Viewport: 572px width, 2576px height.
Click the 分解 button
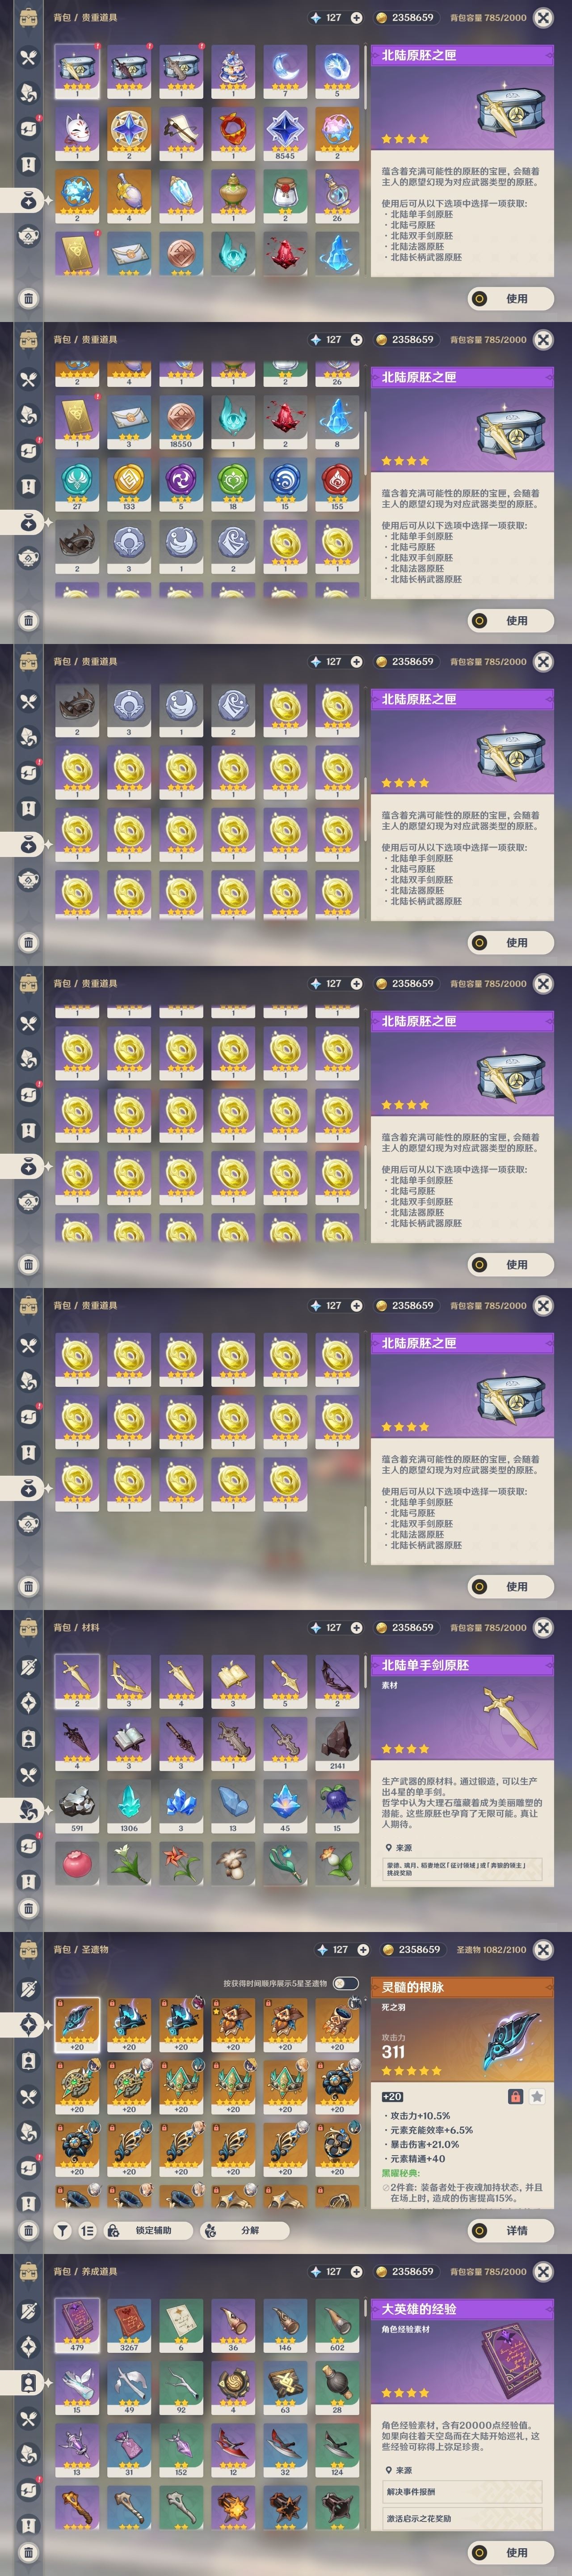244,2230
